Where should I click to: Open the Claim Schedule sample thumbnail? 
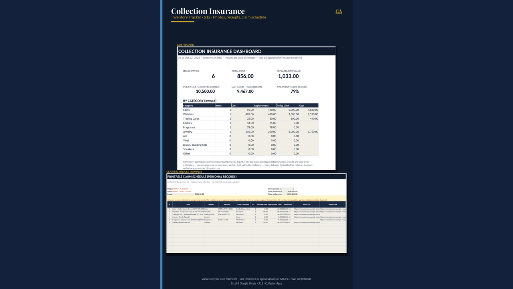pyautogui.click(x=256, y=214)
